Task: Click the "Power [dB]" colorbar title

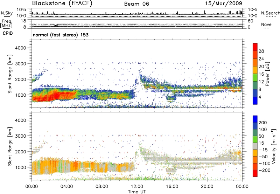Action: (x=267, y=74)
